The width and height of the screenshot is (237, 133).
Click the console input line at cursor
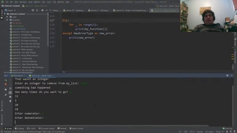[x=123, y=122]
